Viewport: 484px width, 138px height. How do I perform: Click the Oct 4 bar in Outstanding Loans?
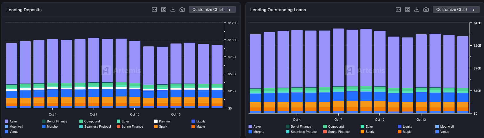[x=297, y=71]
